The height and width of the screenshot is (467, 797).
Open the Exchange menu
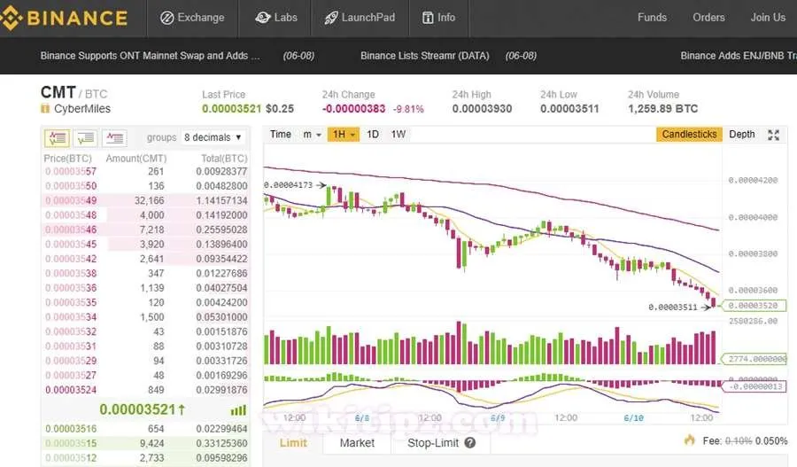pos(192,18)
